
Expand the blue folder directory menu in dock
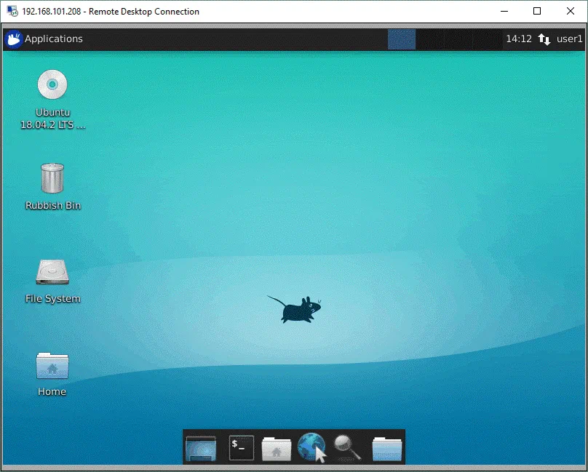tap(387, 448)
